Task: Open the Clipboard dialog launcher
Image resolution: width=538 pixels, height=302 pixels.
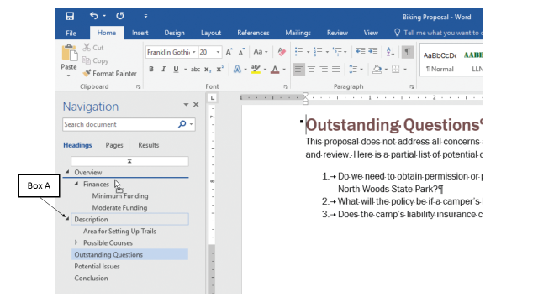Action: click(x=138, y=87)
